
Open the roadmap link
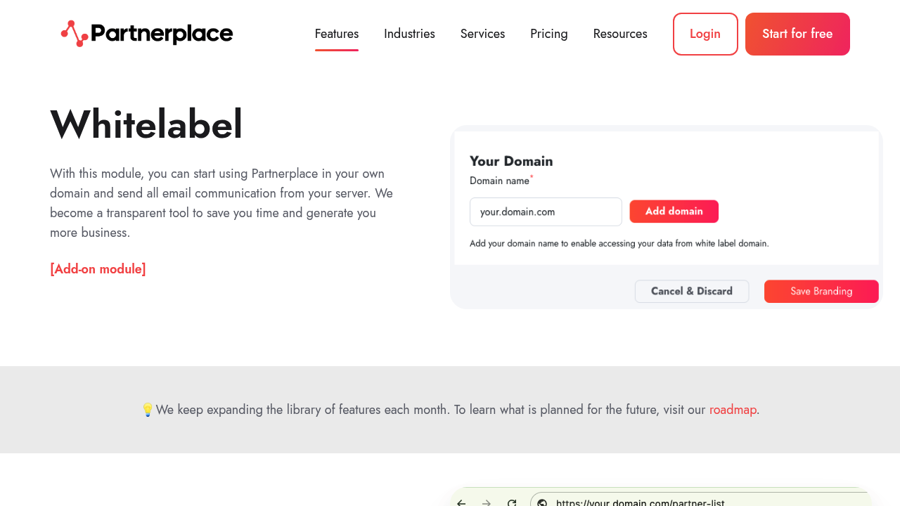click(733, 409)
